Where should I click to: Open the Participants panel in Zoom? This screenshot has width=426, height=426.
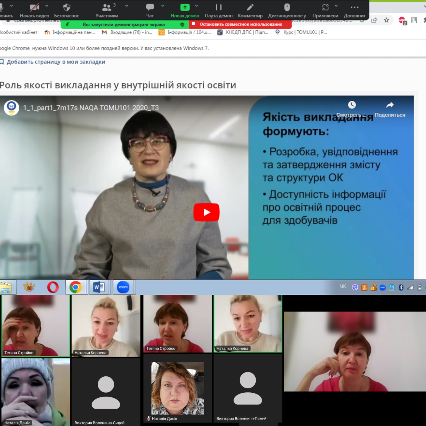[107, 7]
